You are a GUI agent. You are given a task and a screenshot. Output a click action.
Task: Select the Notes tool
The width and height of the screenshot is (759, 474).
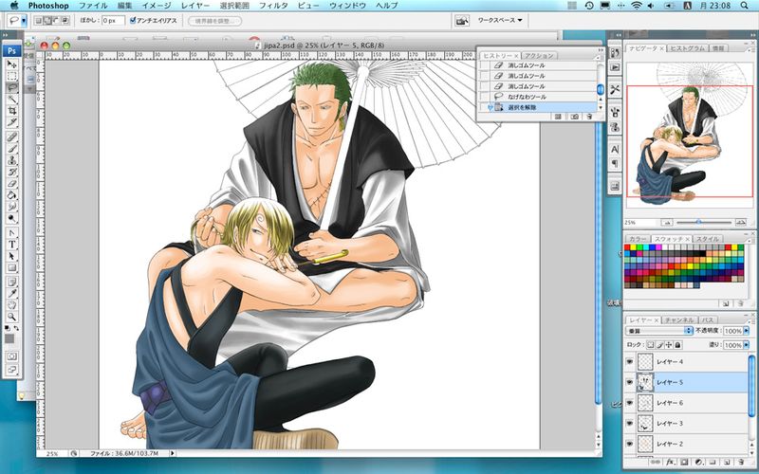pyautogui.click(x=12, y=283)
